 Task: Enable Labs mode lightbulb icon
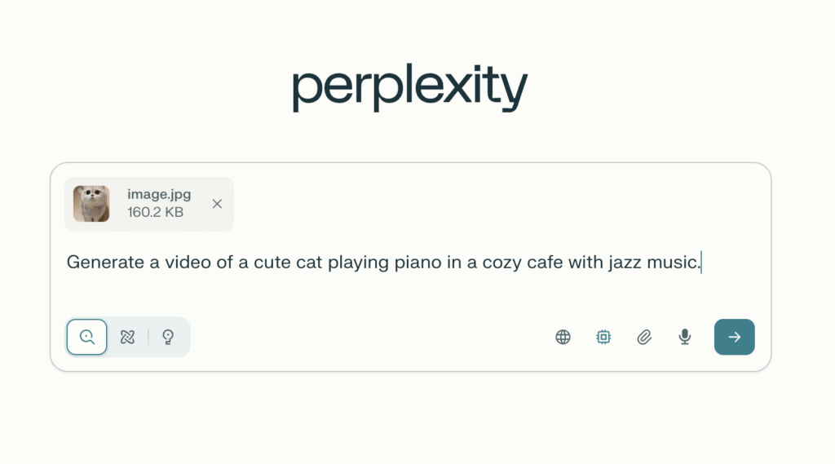[x=168, y=337]
